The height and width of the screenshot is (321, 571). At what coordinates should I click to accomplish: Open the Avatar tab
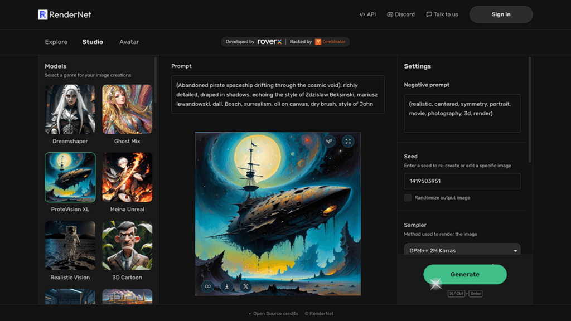129,42
